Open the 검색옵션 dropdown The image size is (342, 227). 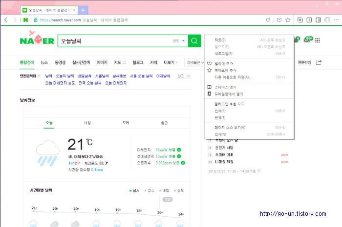point(195,63)
